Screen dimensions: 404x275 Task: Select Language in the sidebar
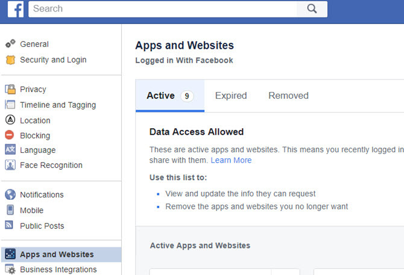coord(38,150)
